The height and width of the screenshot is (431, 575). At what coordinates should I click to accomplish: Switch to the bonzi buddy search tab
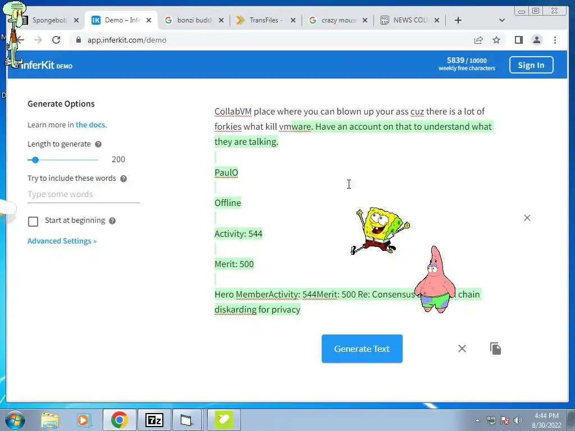click(x=194, y=20)
